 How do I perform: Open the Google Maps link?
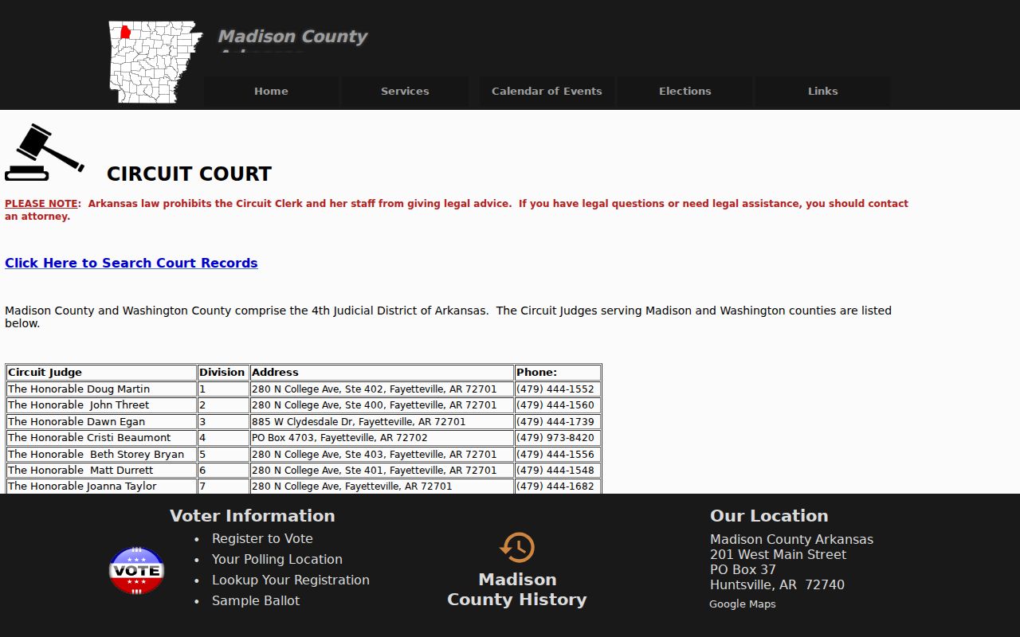coord(743,604)
